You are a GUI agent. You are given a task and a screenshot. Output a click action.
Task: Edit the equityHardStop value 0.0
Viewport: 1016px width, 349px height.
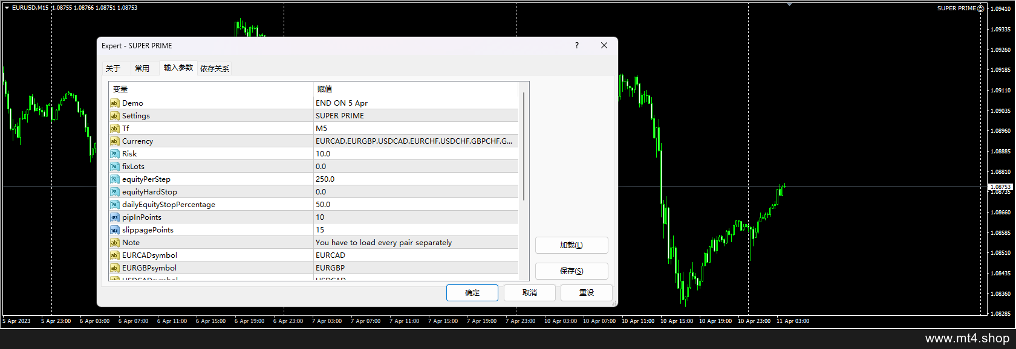coord(416,192)
